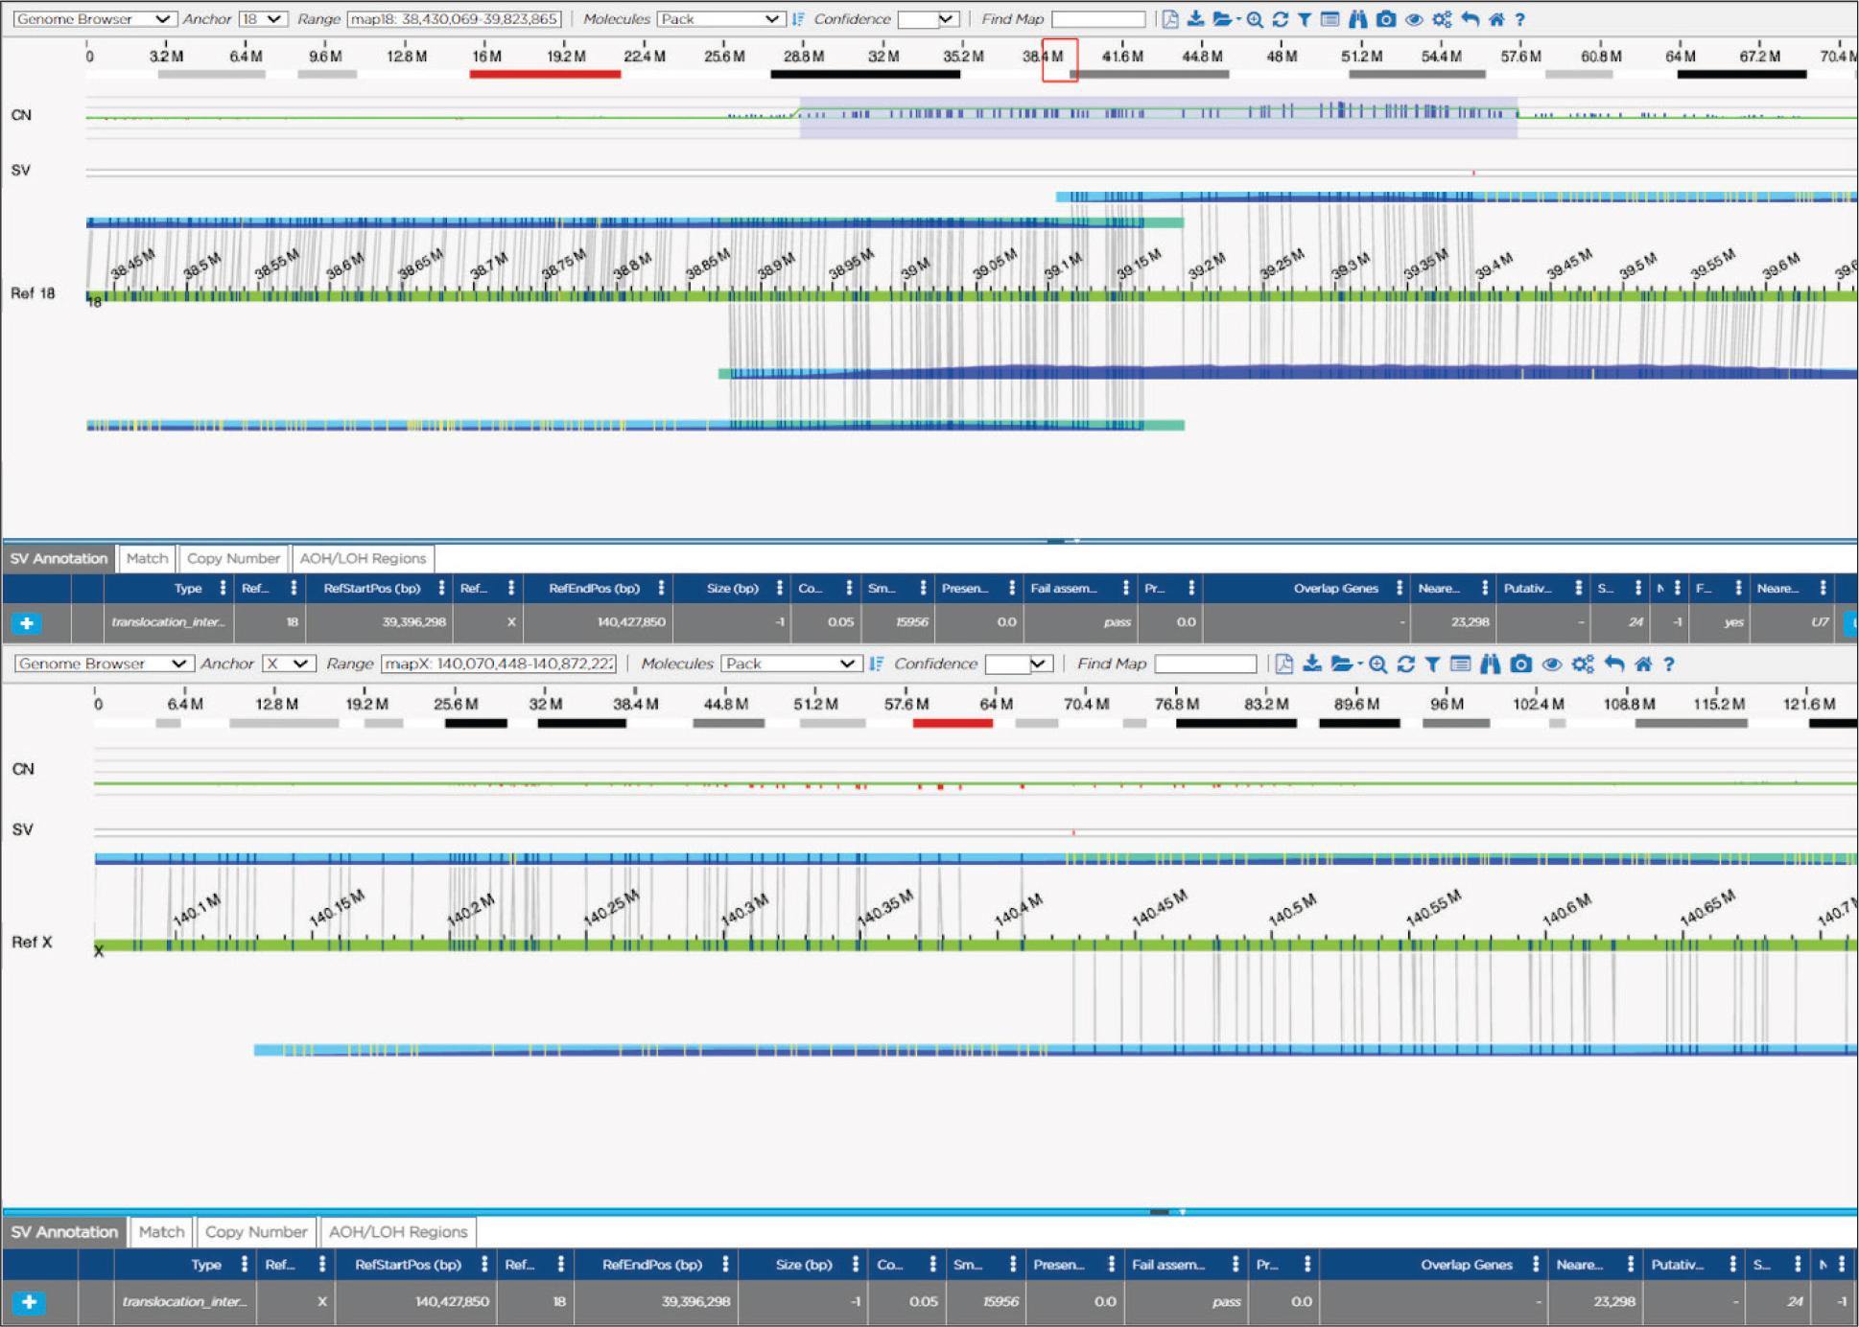This screenshot has height=1327, width=1859.
Task: Click the binoculars search icon in top toolbar
Action: [x=1357, y=18]
